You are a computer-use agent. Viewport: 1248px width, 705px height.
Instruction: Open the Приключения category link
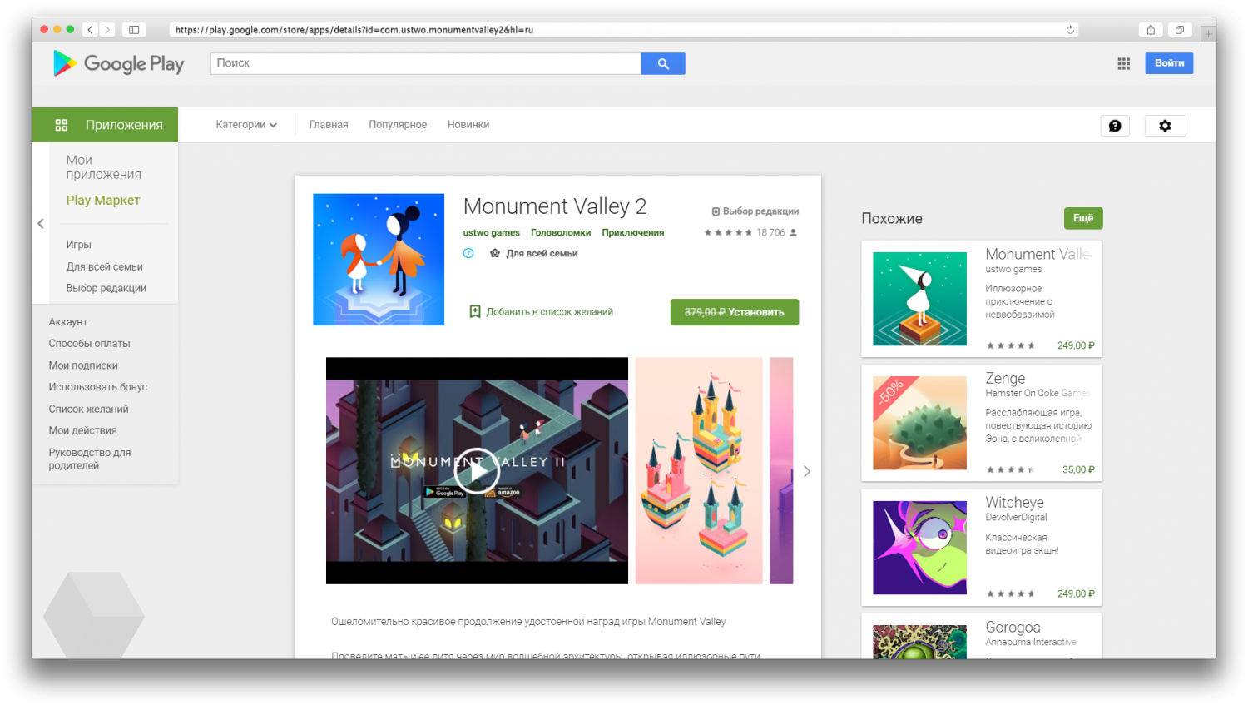click(x=633, y=233)
